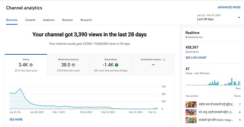Click the date range dropdown arrow

(239, 18)
